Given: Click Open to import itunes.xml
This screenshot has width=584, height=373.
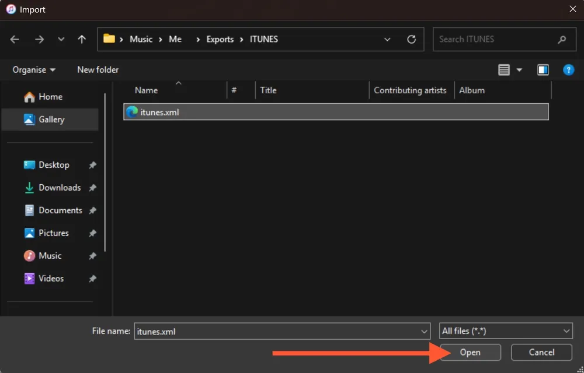Looking at the screenshot, I should (471, 352).
